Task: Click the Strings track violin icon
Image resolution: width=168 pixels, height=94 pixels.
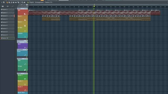Action: coord(25,70)
